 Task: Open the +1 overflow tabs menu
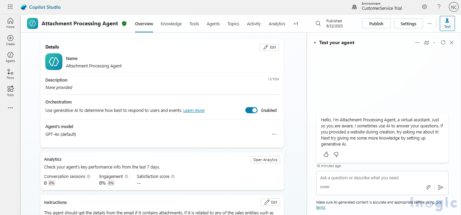coord(296,24)
